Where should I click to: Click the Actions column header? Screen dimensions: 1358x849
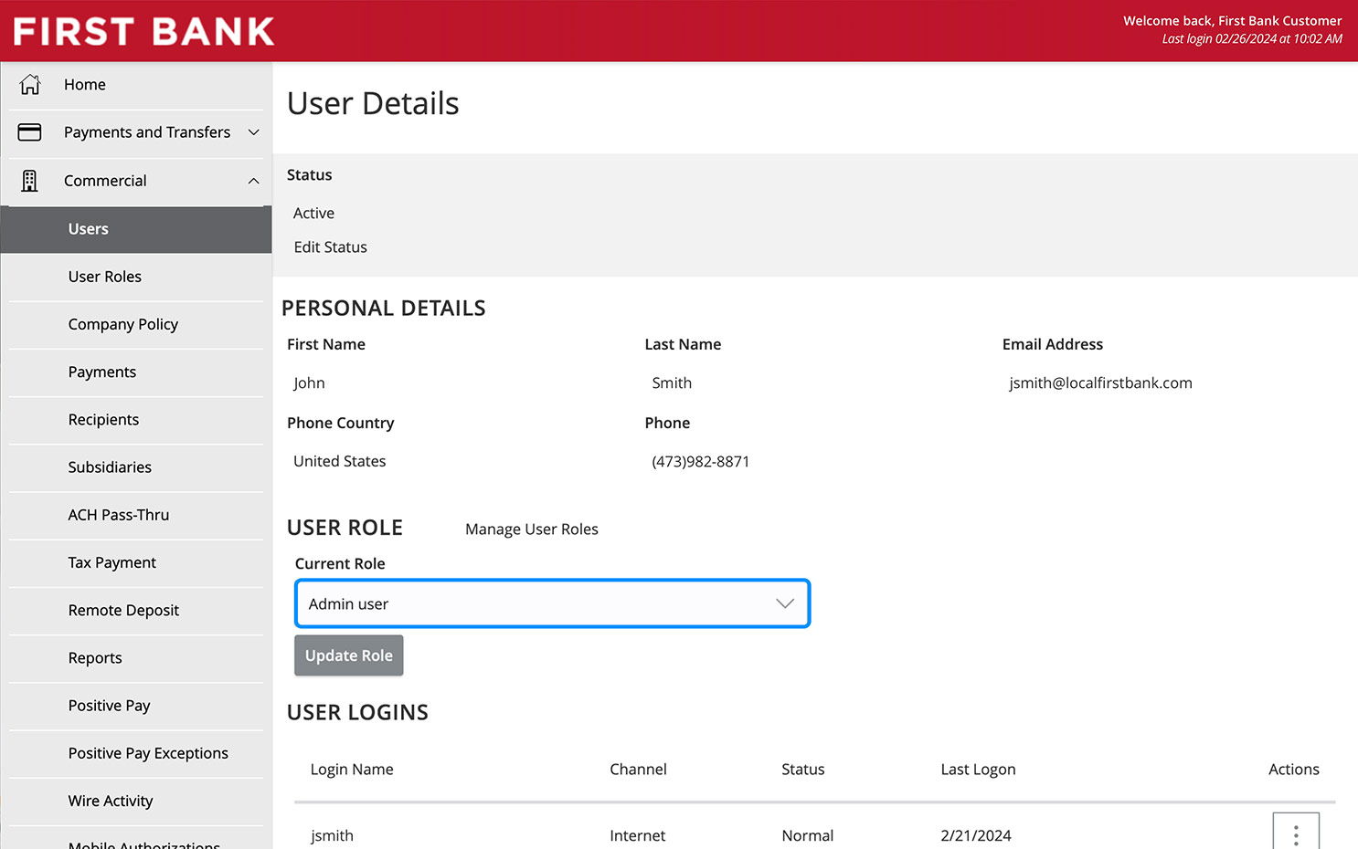coord(1294,770)
